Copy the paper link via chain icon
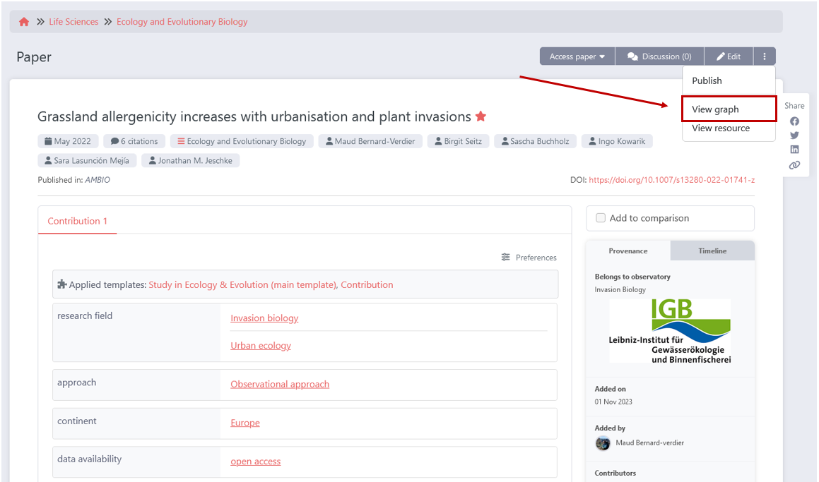This screenshot has height=482, width=819. (794, 165)
